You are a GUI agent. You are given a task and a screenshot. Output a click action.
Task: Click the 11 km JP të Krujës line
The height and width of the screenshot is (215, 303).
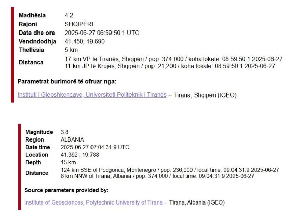(170, 66)
